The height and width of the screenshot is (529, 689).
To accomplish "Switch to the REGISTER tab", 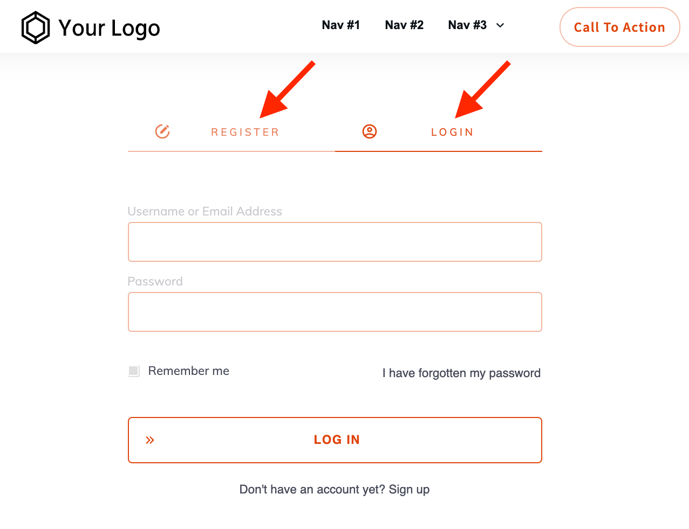I will pyautogui.click(x=245, y=131).
